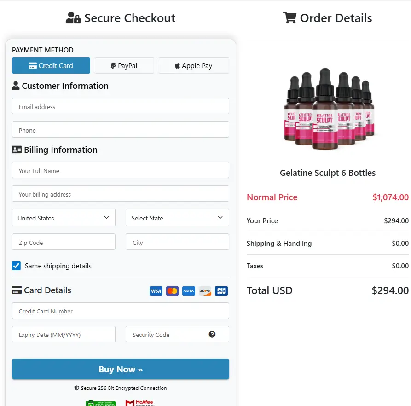Image resolution: width=411 pixels, height=406 pixels.
Task: Click the American Express icon
Action: point(189,291)
